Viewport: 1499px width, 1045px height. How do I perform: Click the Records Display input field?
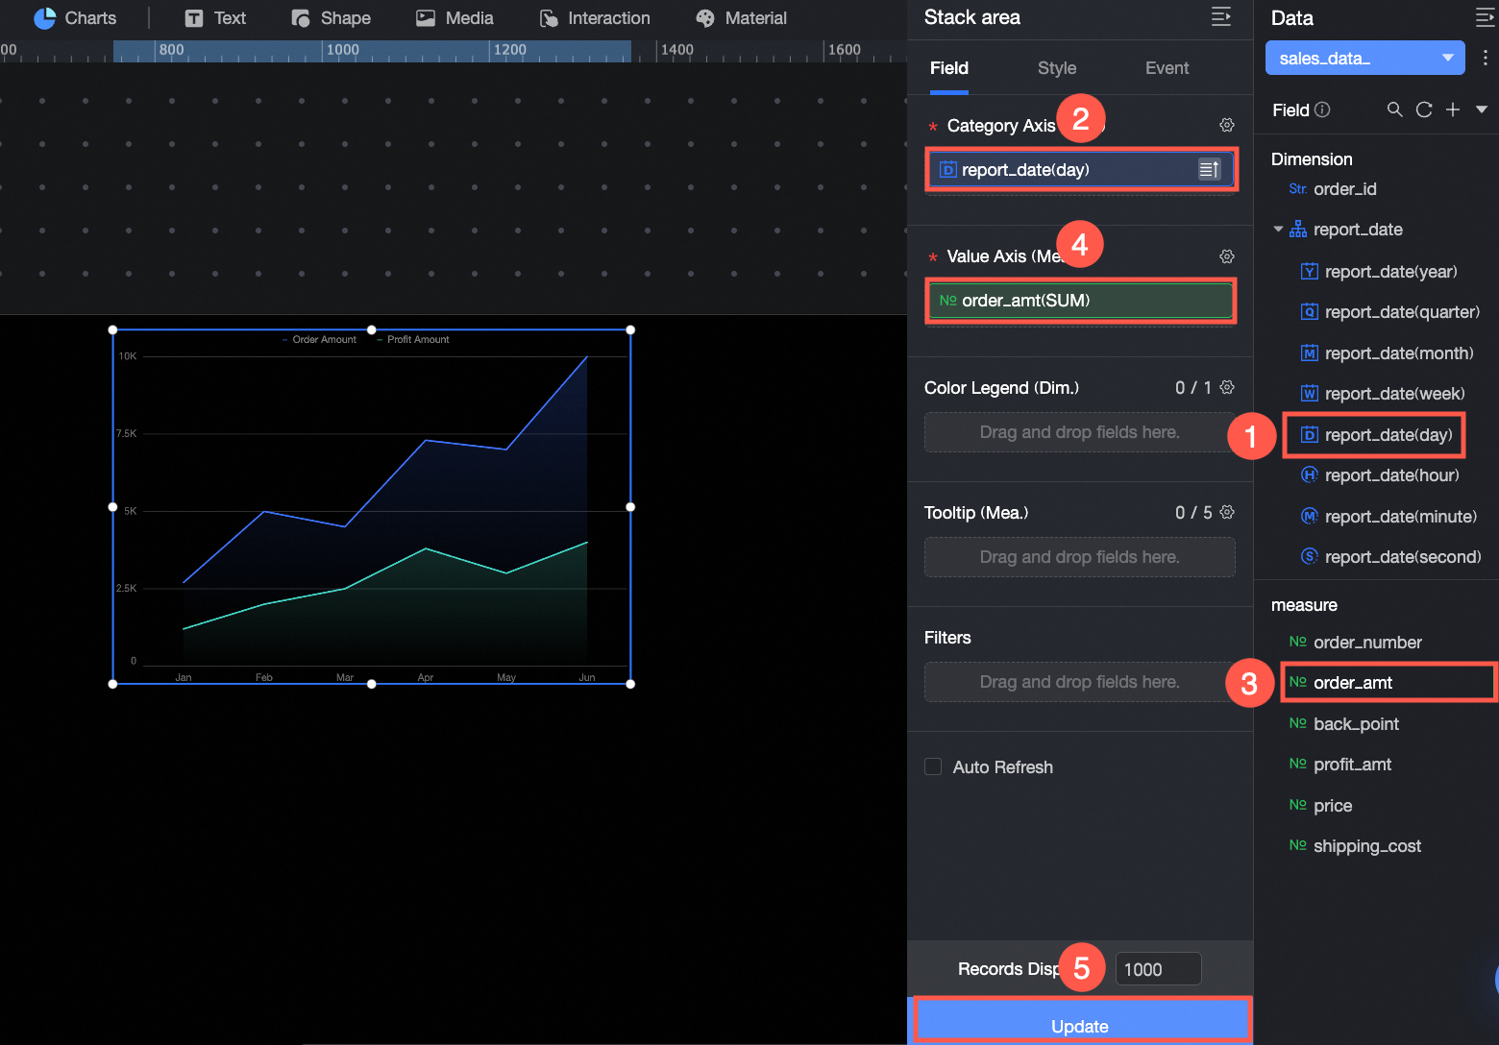[x=1158, y=969]
